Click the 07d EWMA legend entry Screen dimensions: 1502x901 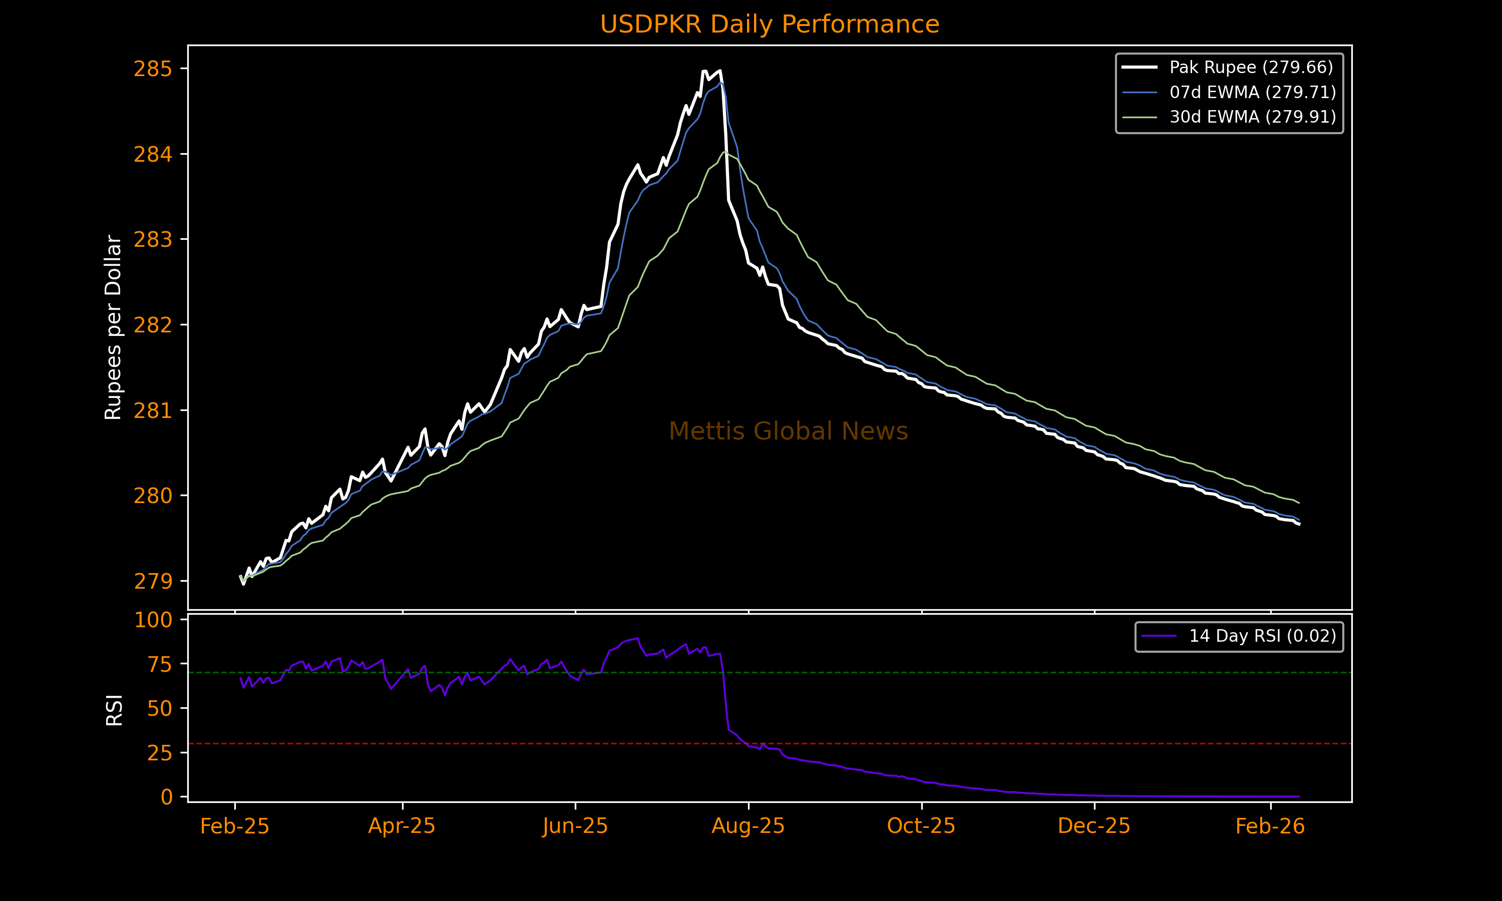click(1253, 92)
